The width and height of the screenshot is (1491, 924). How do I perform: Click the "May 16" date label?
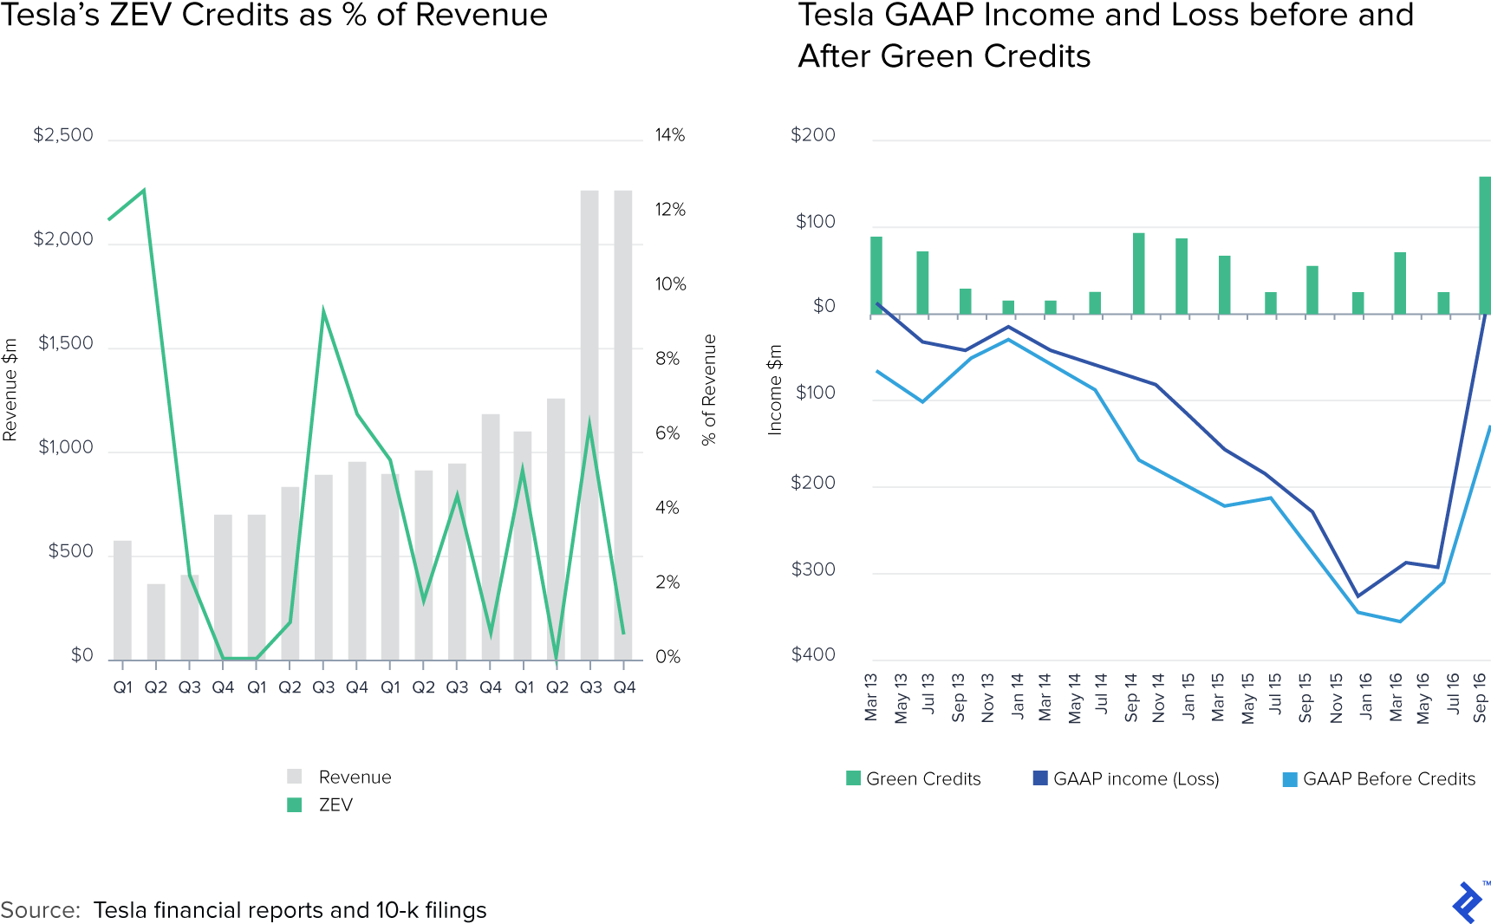pos(1423,698)
